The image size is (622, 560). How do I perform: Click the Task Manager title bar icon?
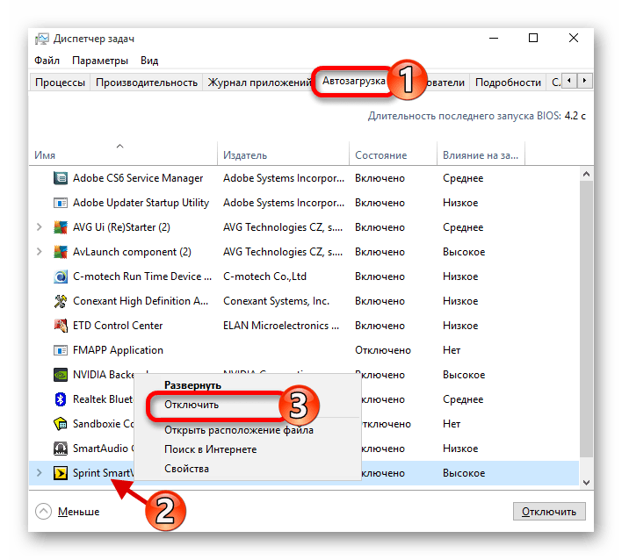pos(42,39)
